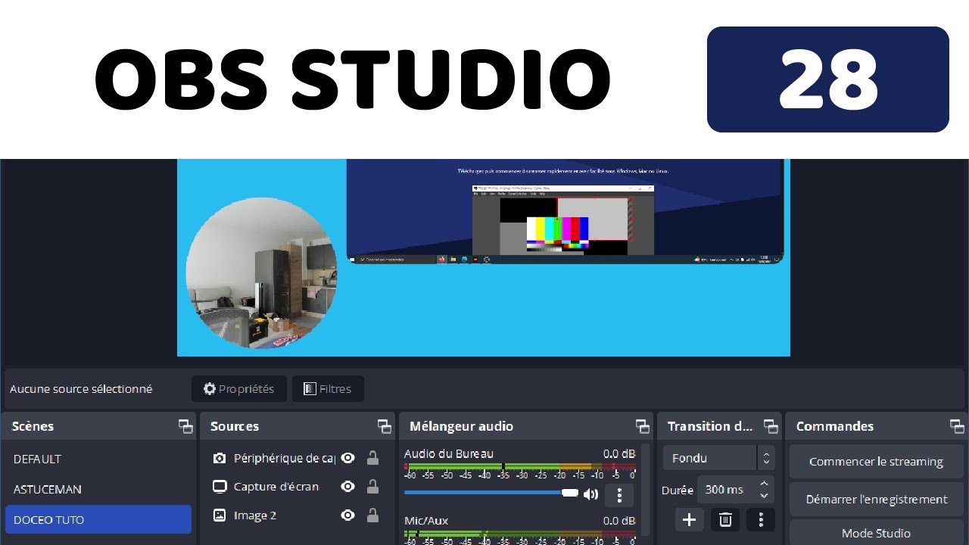Click Démarrer l'enregistrement

[876, 500]
